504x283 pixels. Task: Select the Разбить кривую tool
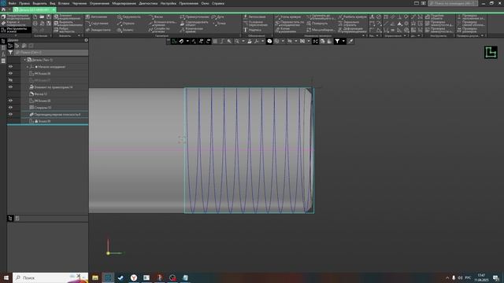[352, 17]
